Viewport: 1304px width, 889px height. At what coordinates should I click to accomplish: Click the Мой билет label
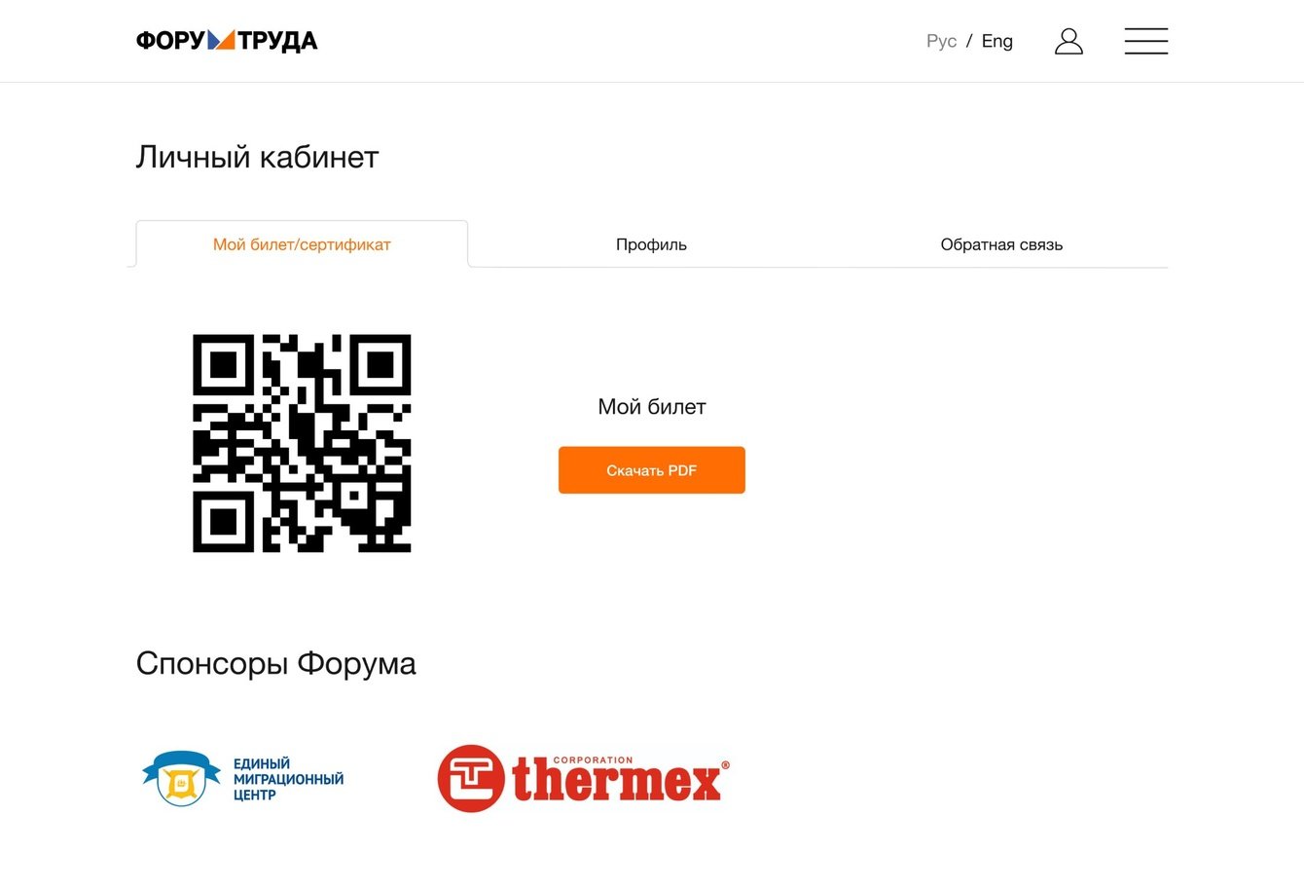pos(652,407)
